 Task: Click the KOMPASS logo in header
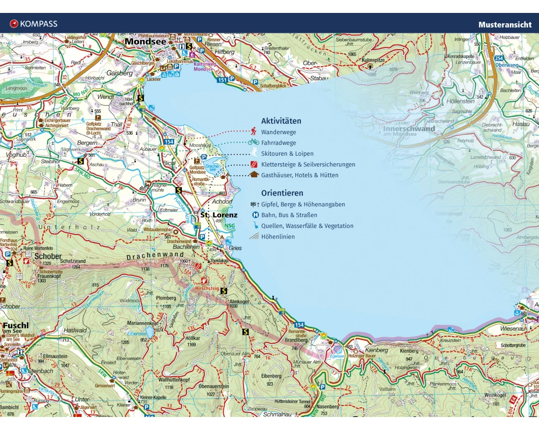33,24
